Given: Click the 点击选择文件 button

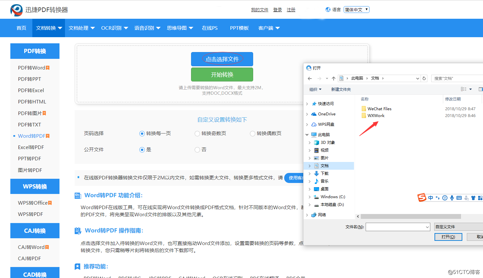Looking at the screenshot, I should (222, 59).
